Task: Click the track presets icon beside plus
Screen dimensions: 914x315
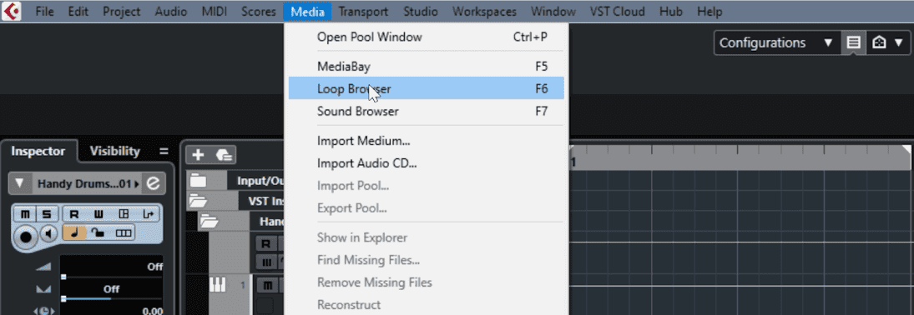Action: point(225,155)
